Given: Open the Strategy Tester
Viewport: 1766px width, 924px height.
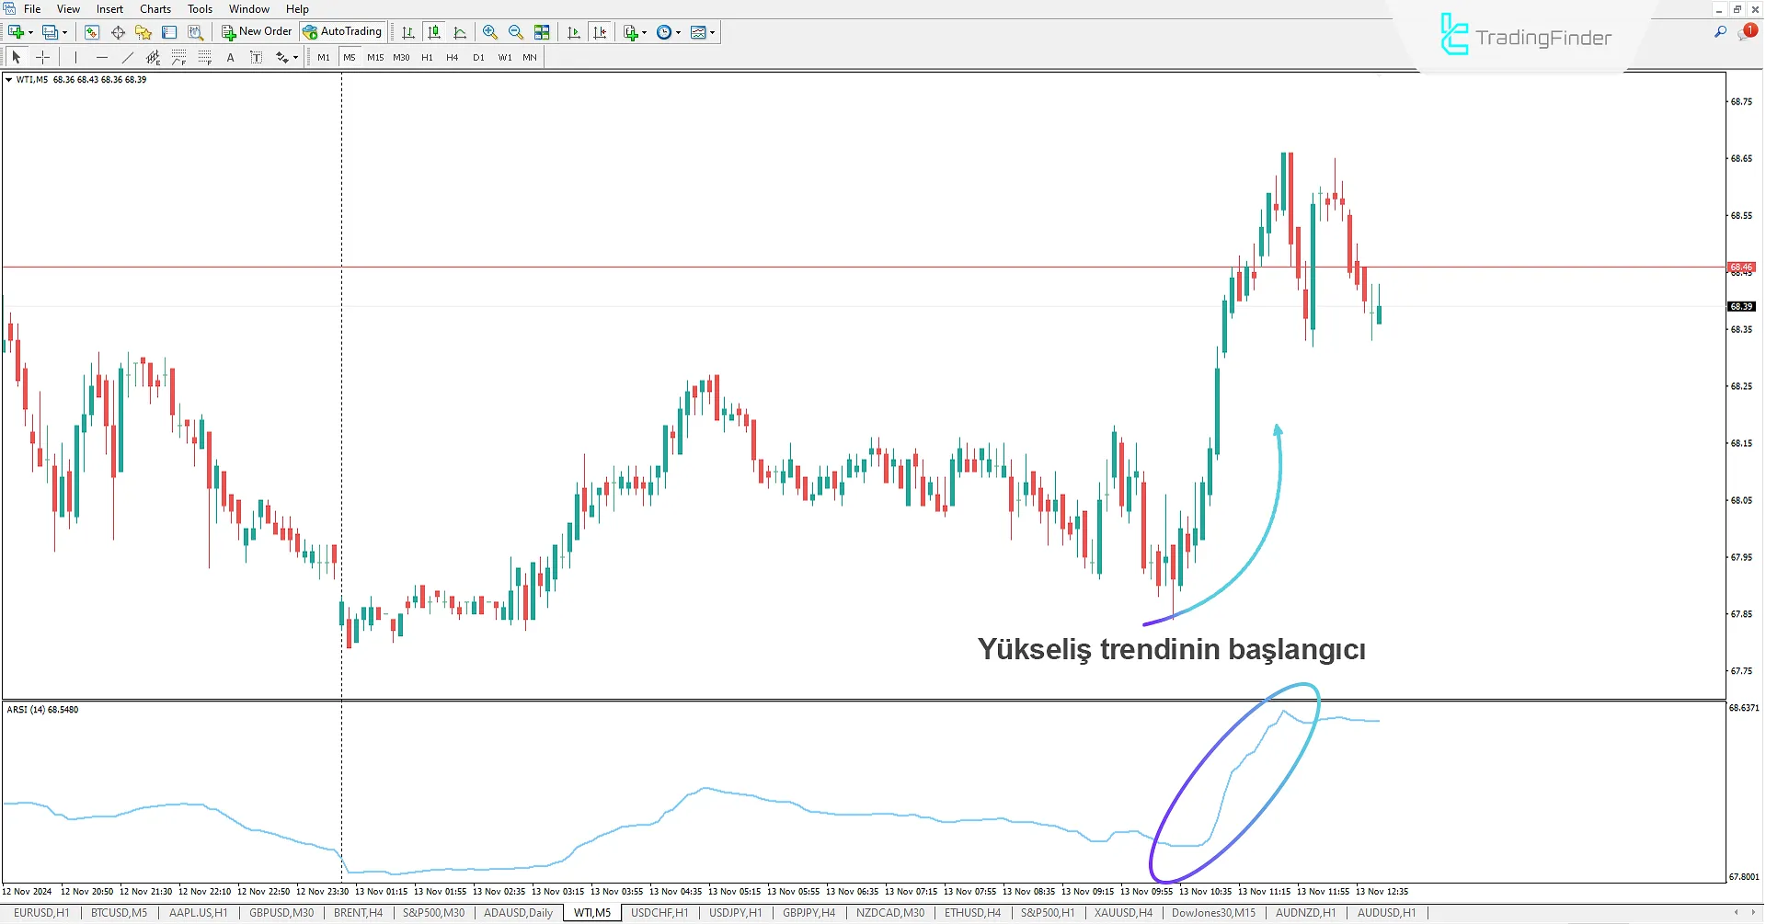Looking at the screenshot, I should [x=195, y=32].
